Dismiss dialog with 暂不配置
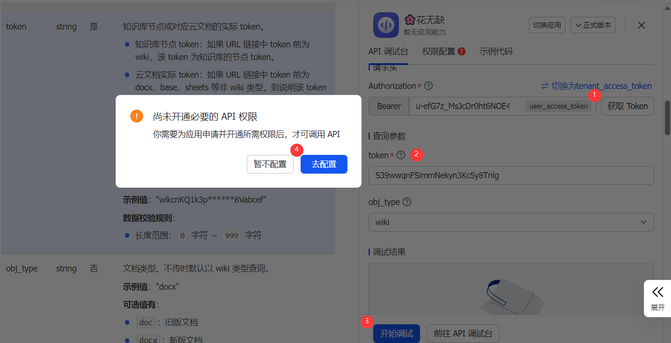Viewport: 671px width, 343px height. 270,164
